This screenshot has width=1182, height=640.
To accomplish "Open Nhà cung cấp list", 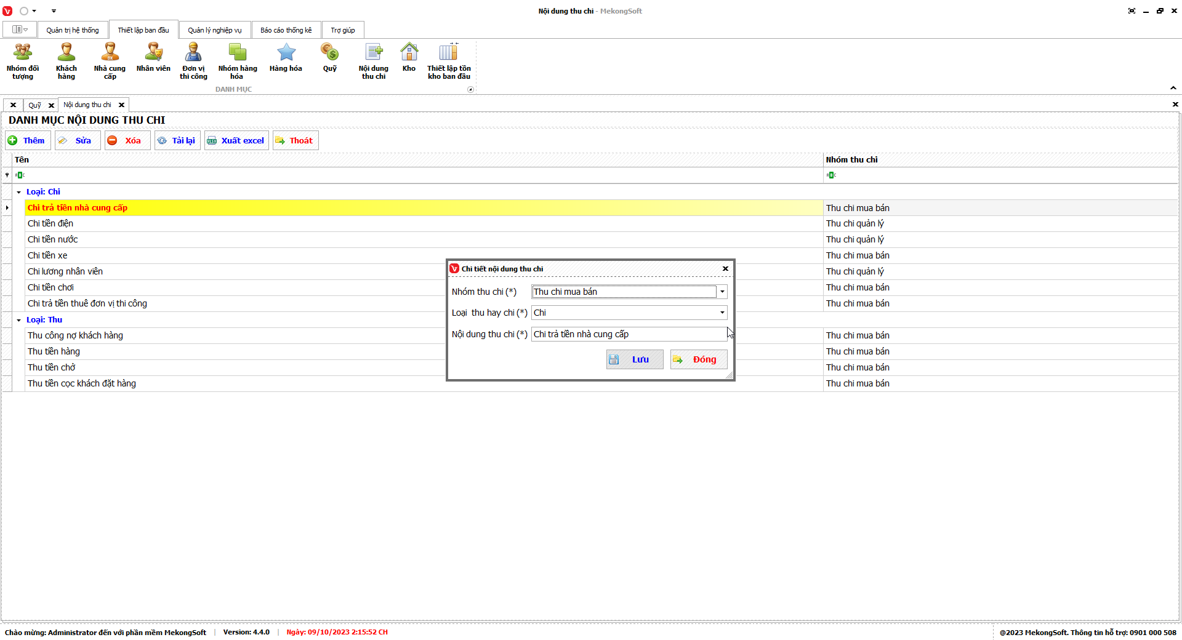I will pos(110,61).
